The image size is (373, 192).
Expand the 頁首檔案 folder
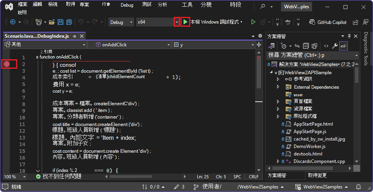click(278, 101)
